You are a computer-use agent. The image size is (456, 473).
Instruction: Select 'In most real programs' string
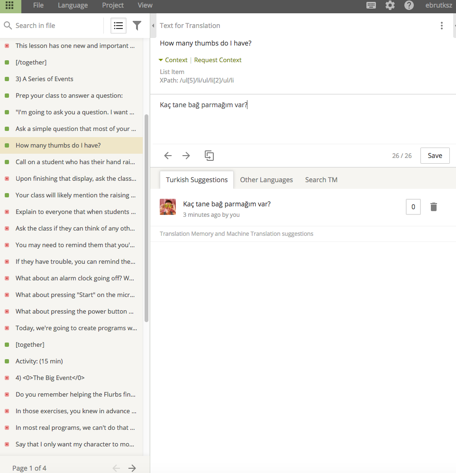pos(72,427)
